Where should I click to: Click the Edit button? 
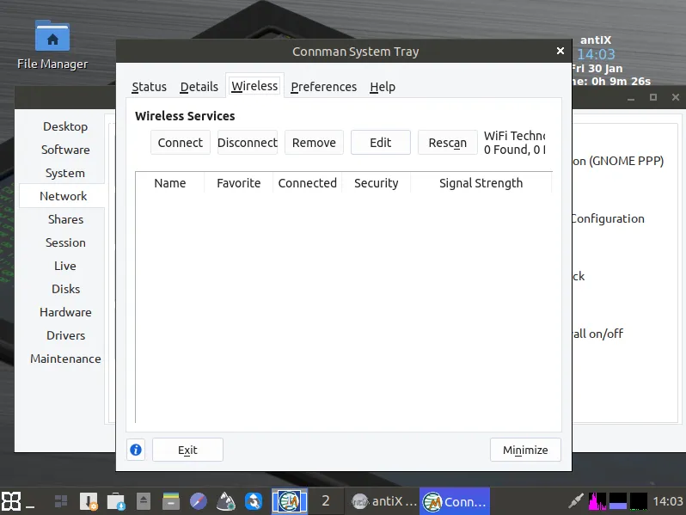pos(381,143)
